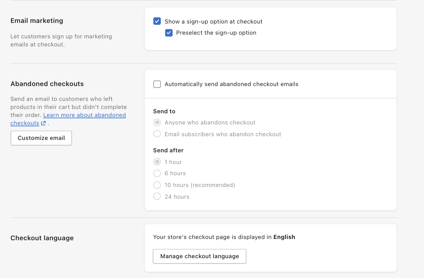The width and height of the screenshot is (424, 278).
Task: Enable automatically send abandoned checkout emails checkbox
Action: point(157,84)
